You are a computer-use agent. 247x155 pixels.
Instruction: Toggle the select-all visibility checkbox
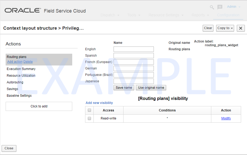point(89,110)
